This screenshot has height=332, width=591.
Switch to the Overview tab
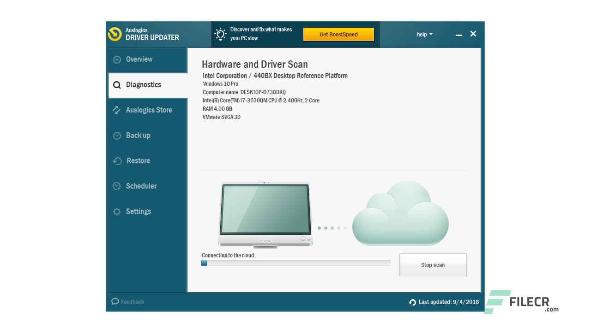click(139, 59)
